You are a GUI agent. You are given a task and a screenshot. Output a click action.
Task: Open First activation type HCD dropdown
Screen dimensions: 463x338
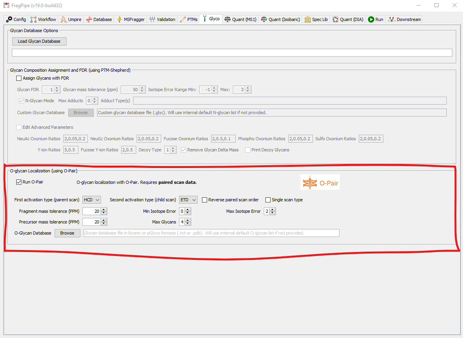[x=91, y=200]
